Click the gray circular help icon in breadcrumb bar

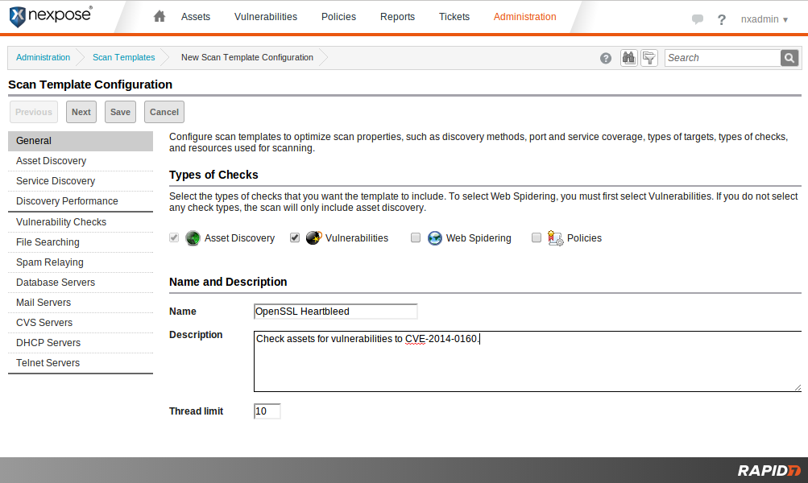tap(606, 58)
